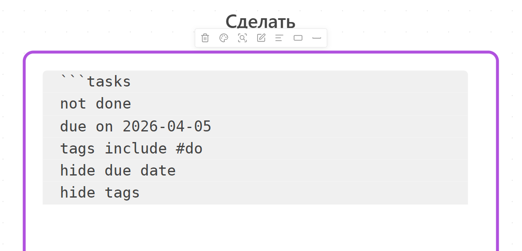Select the rectangle icon in the toolbar
Image resolution: width=522 pixels, height=251 pixels.
point(298,38)
